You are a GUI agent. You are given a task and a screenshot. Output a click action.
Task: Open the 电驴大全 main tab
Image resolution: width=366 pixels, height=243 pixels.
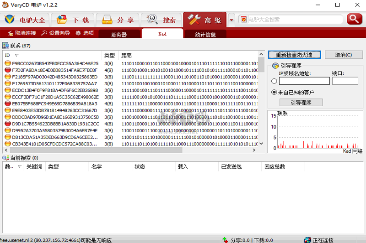25,20
